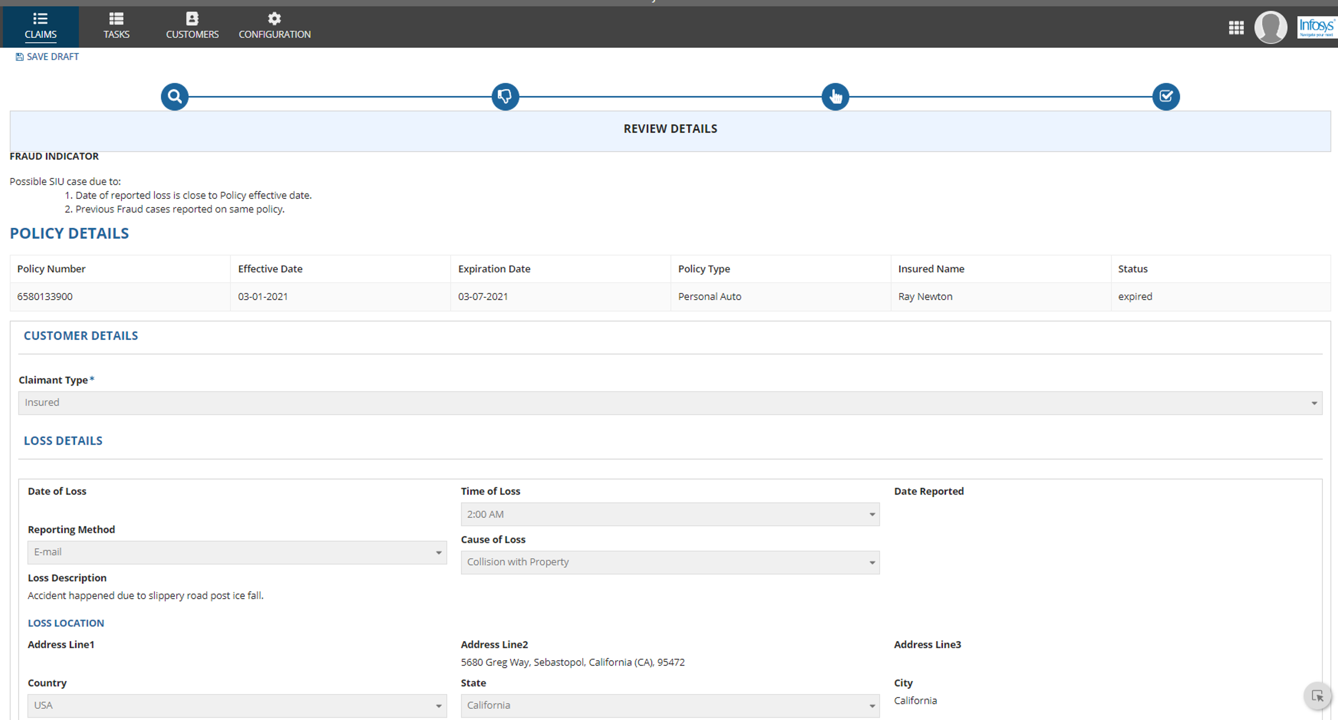The height and width of the screenshot is (720, 1338).
Task: Open the Time of Loss dropdown
Action: pos(670,515)
